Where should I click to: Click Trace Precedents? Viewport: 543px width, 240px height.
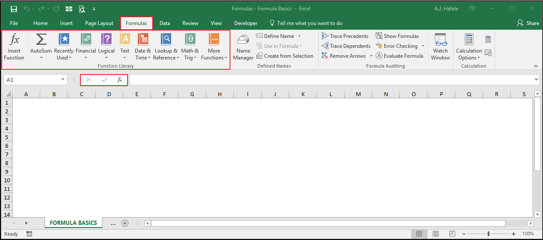coord(345,36)
